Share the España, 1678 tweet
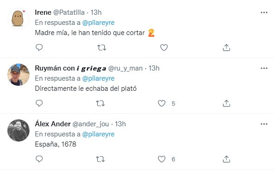The image size is (274, 171). coord(226,159)
